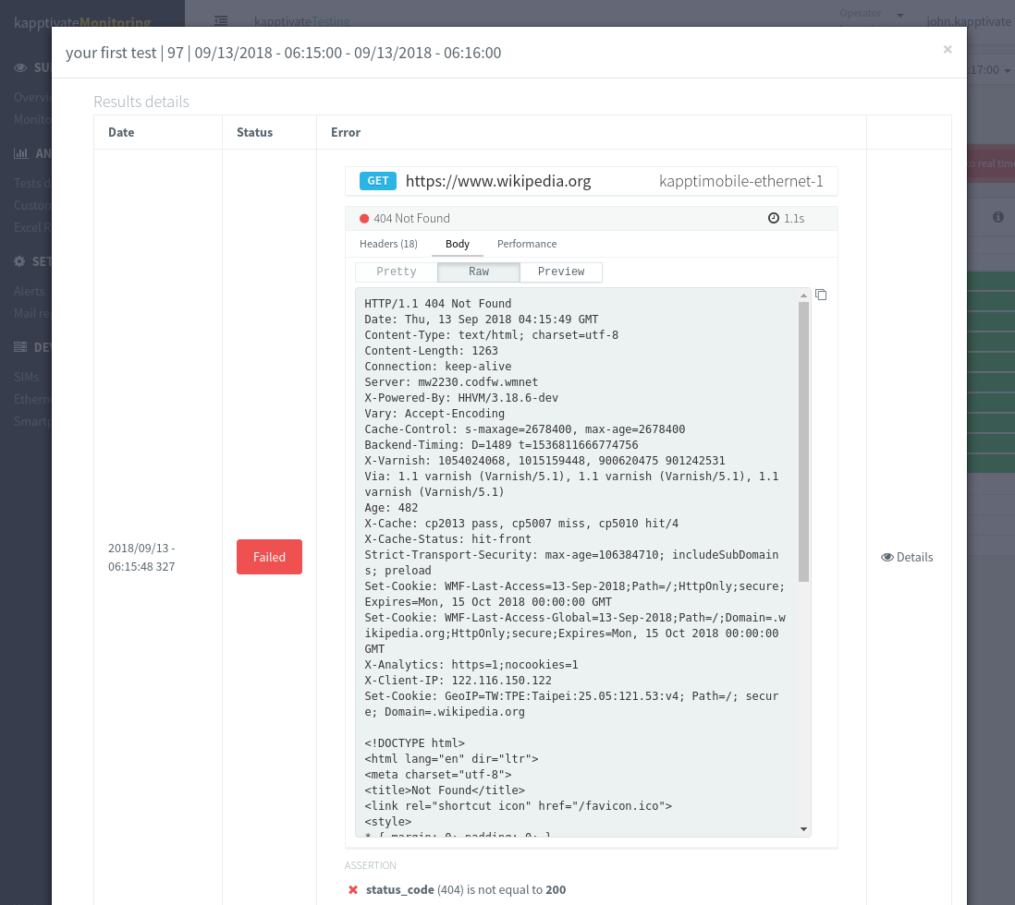The width and height of the screenshot is (1015, 905).
Task: Click the eye icon next to Details
Action: tap(887, 557)
